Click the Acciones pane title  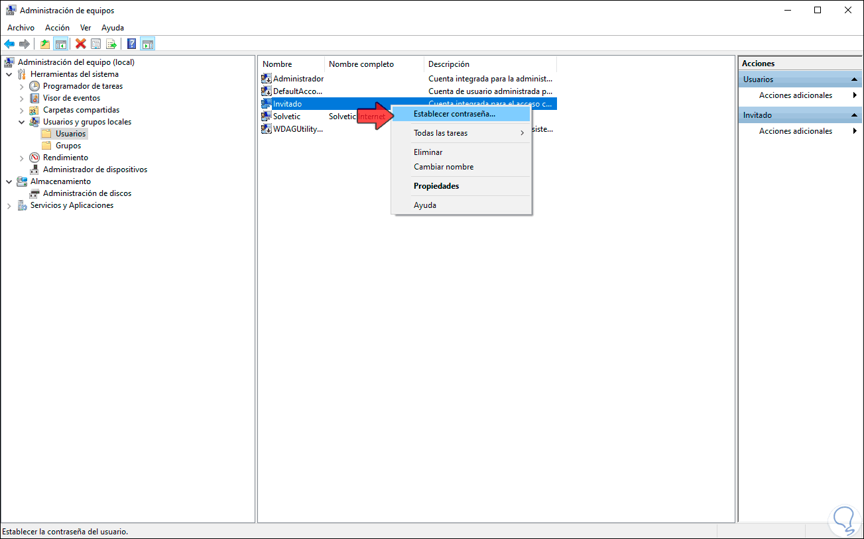click(759, 64)
